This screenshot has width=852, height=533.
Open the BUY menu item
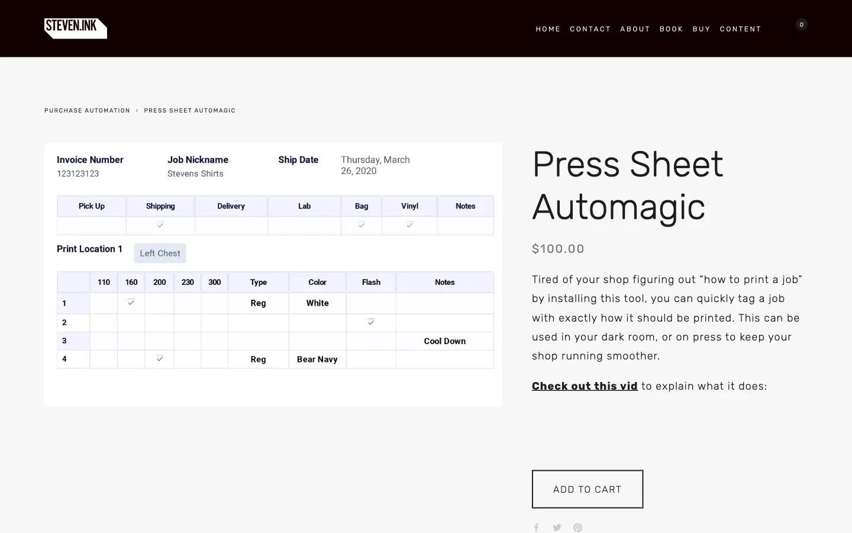pyautogui.click(x=701, y=29)
